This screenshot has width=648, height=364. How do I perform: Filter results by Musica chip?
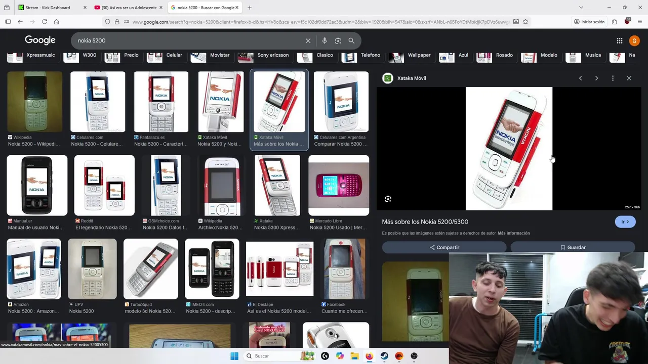click(584, 55)
